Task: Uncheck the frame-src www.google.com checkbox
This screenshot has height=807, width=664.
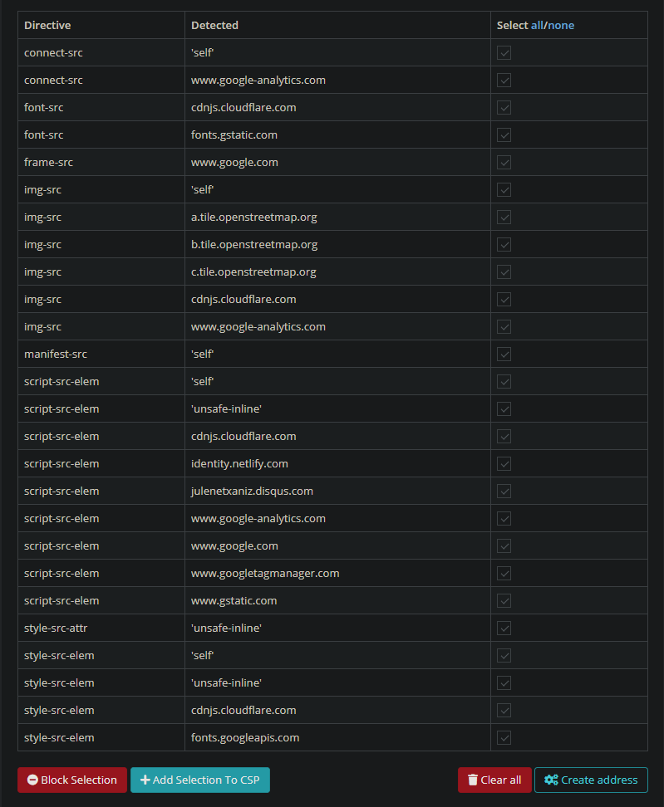Action: [x=504, y=162]
